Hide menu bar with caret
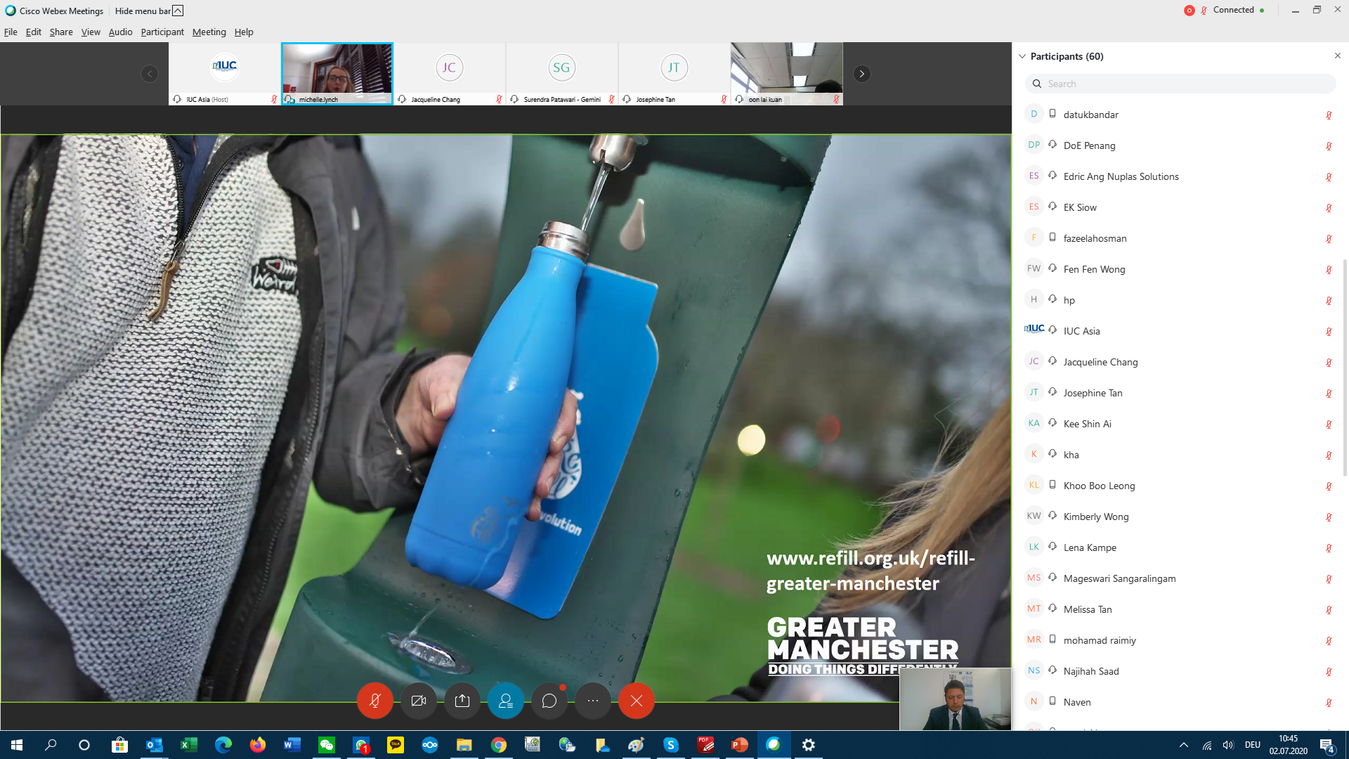The image size is (1349, 759). click(178, 11)
